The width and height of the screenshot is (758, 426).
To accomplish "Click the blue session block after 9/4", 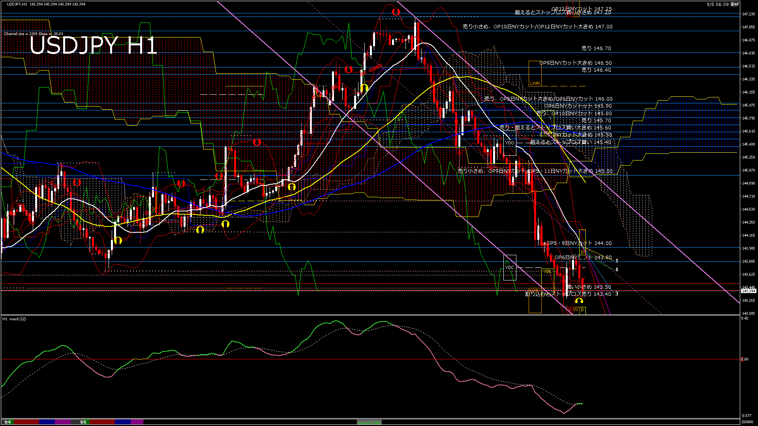I will (47, 422).
